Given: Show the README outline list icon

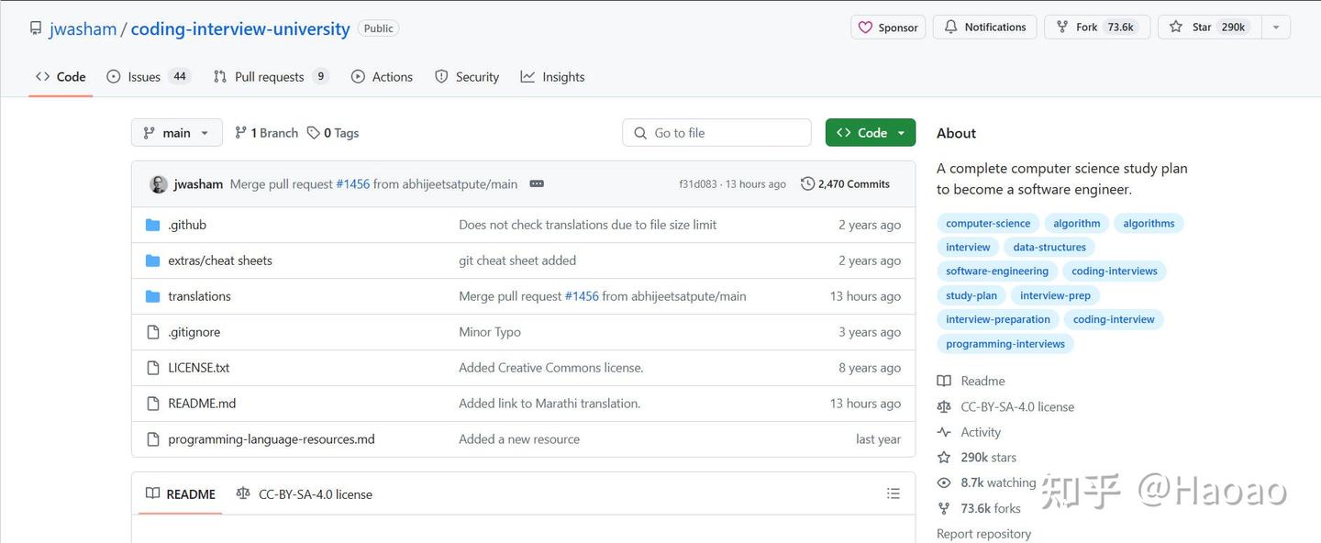Looking at the screenshot, I should point(893,494).
